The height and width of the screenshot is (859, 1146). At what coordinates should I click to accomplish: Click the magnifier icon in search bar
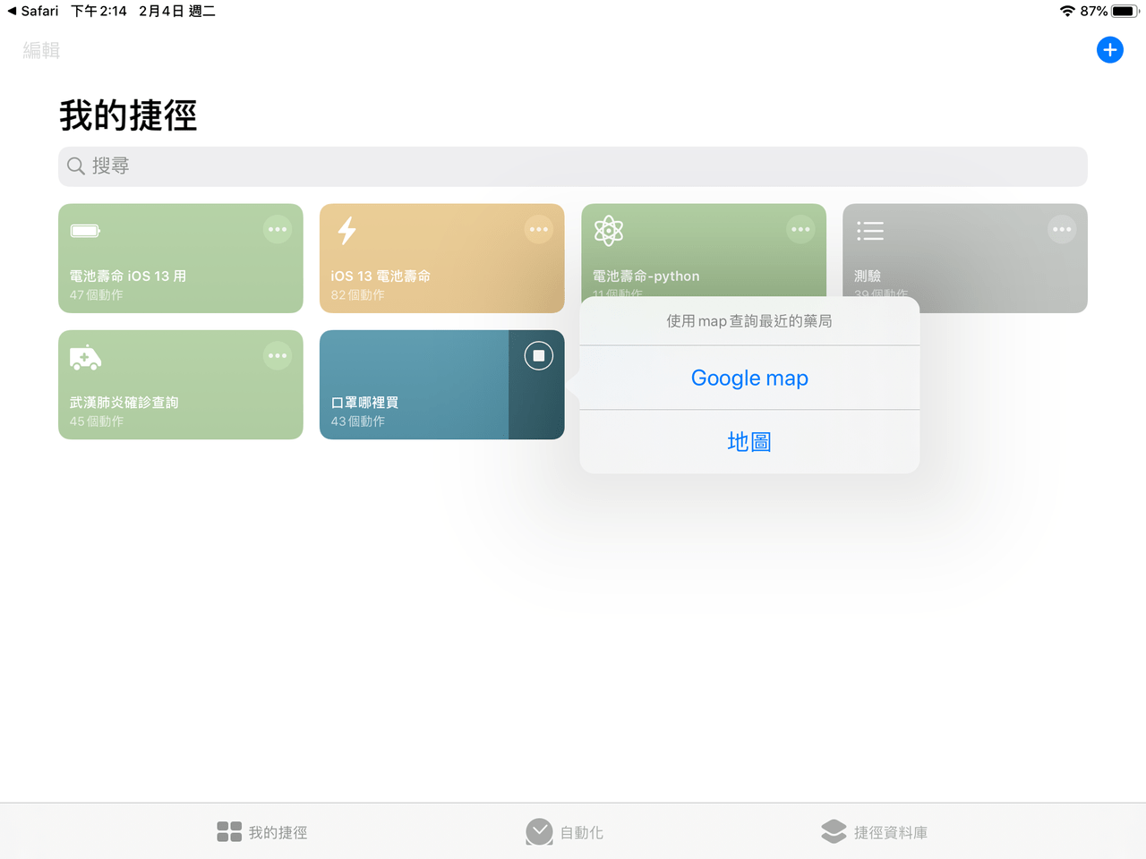pos(76,166)
